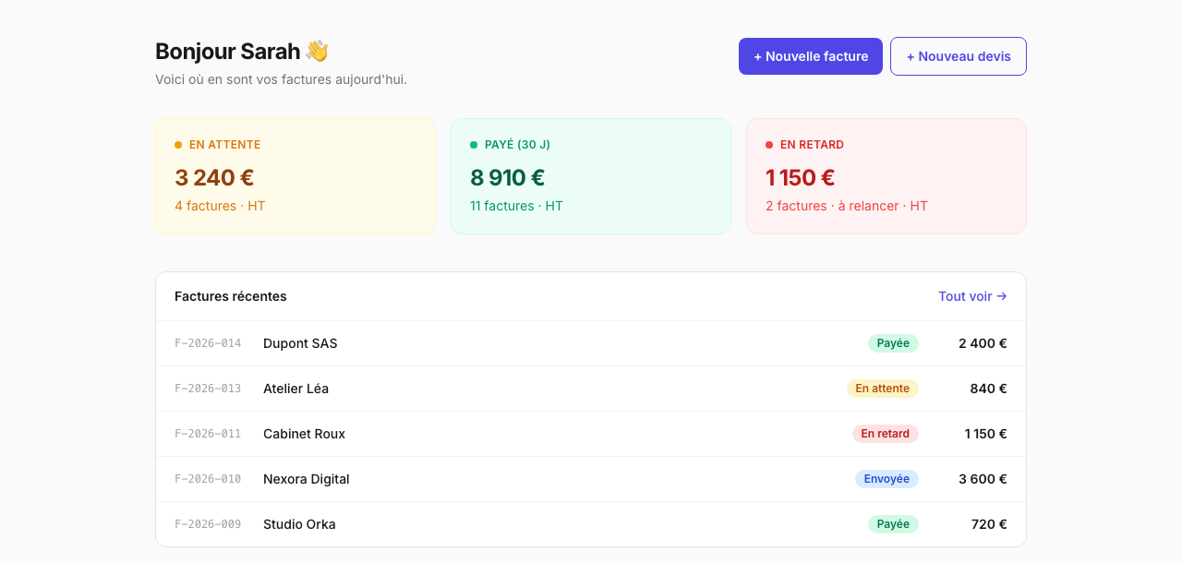Click the 8 910 € paid total
This screenshot has width=1182, height=563.
(507, 177)
